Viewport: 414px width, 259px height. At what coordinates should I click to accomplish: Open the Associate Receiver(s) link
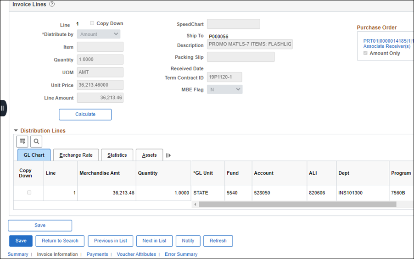click(386, 46)
